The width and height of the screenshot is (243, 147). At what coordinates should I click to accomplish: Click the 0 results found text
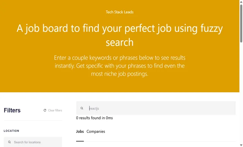click(x=94, y=118)
